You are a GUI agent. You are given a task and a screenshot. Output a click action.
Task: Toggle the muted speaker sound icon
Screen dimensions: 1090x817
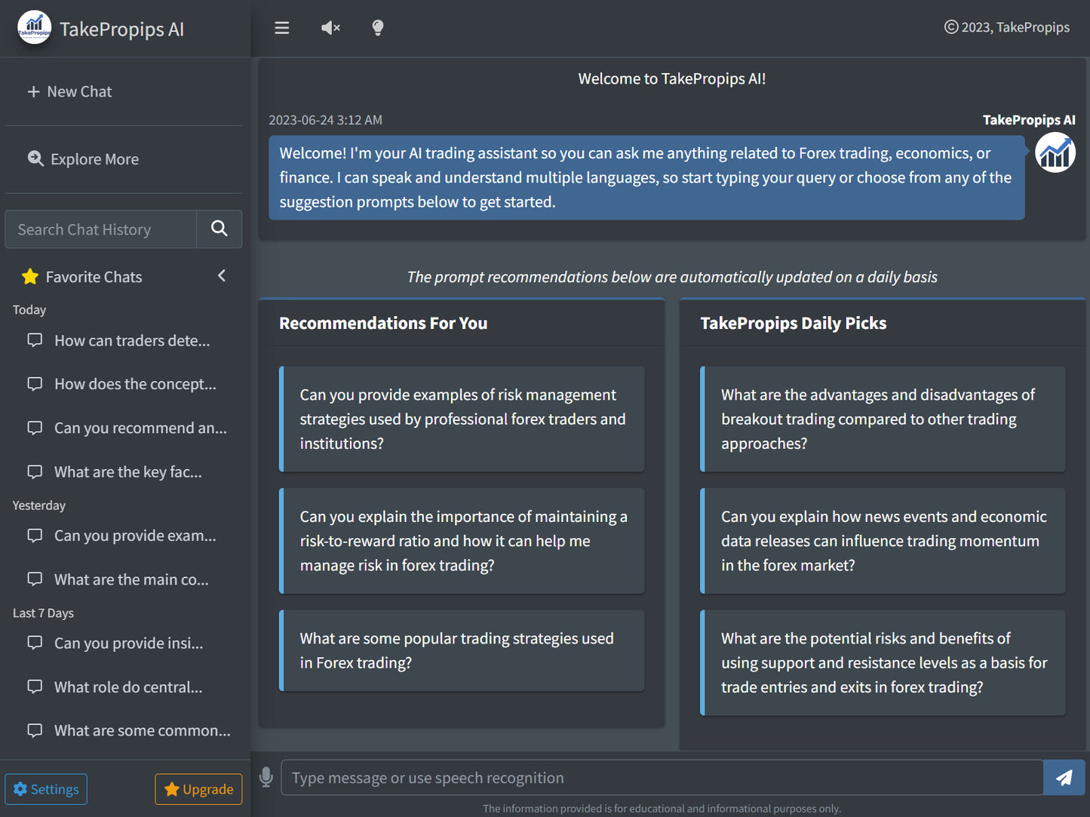(x=330, y=28)
